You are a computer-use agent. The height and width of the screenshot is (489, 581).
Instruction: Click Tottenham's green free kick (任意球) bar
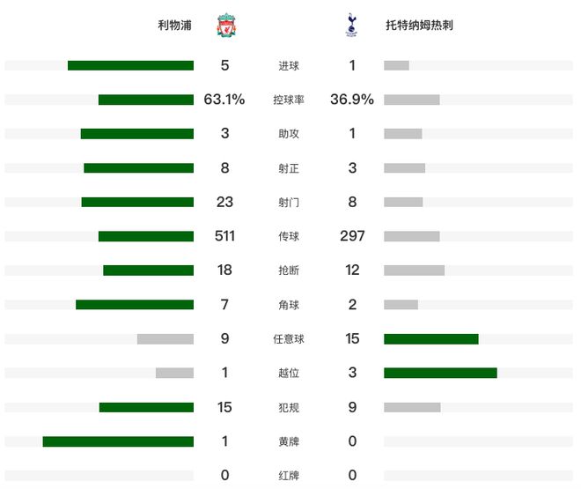pos(430,338)
